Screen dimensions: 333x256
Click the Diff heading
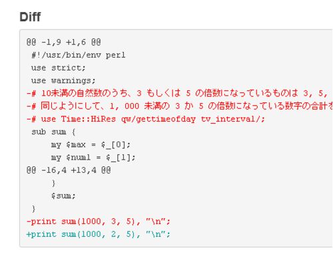(x=30, y=17)
